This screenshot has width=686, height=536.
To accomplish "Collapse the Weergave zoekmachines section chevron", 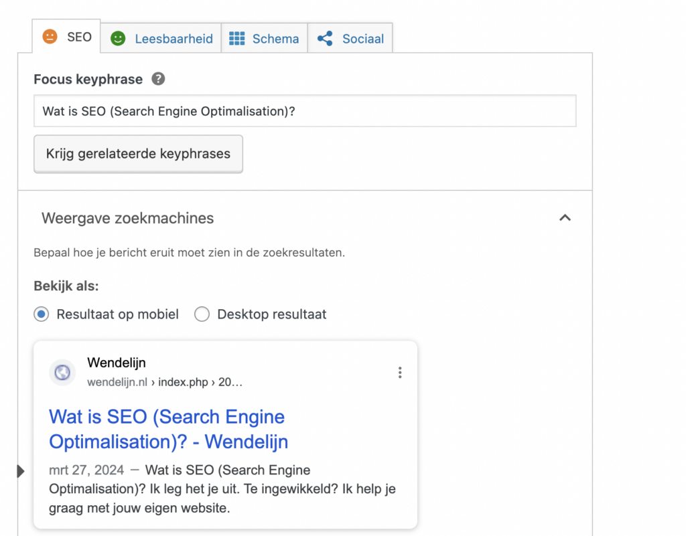I will [565, 217].
